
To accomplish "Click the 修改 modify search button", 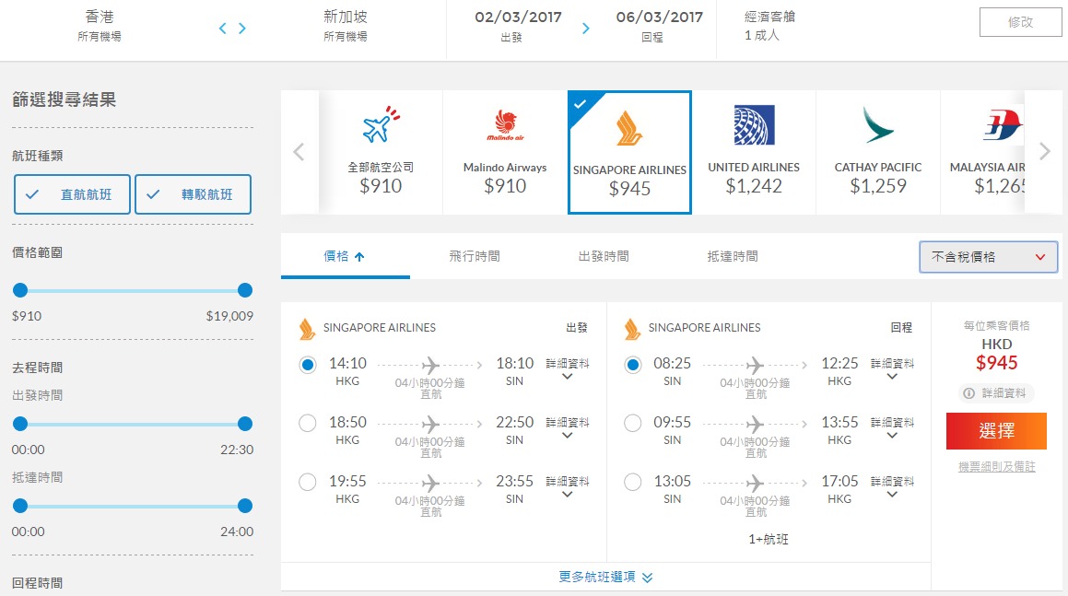I will click(1020, 22).
